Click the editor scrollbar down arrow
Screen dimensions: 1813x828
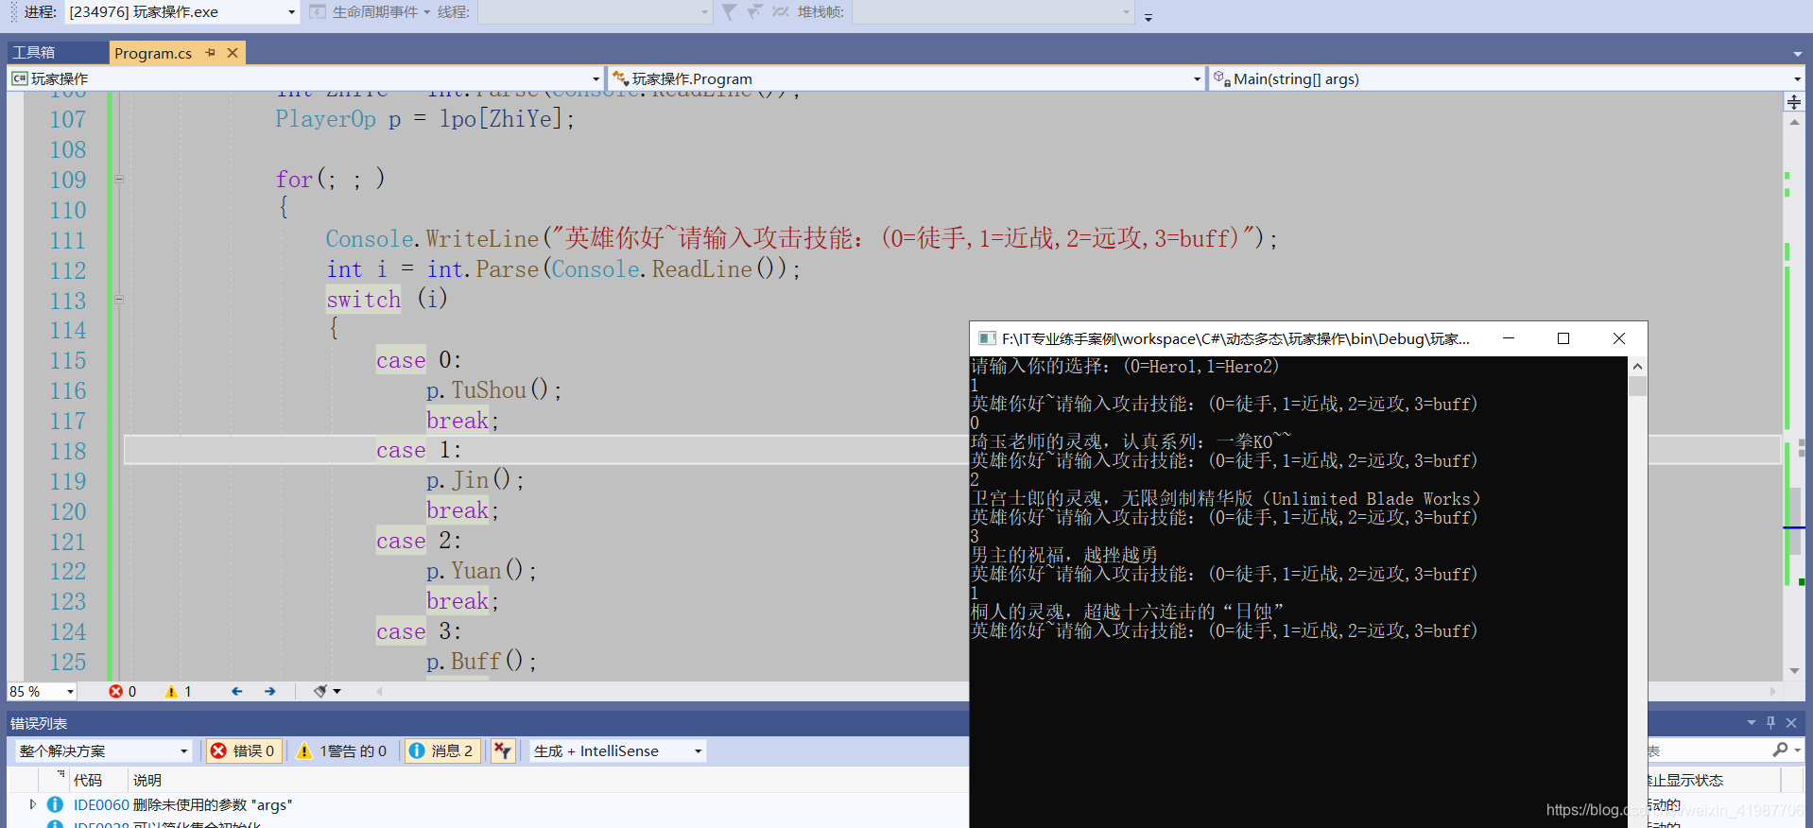[1794, 671]
